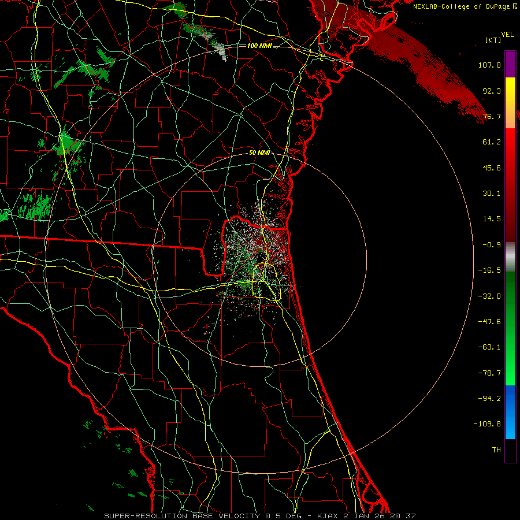Click the blue segment of the color bar
Screen dimensions: 520x520
pos(510,412)
